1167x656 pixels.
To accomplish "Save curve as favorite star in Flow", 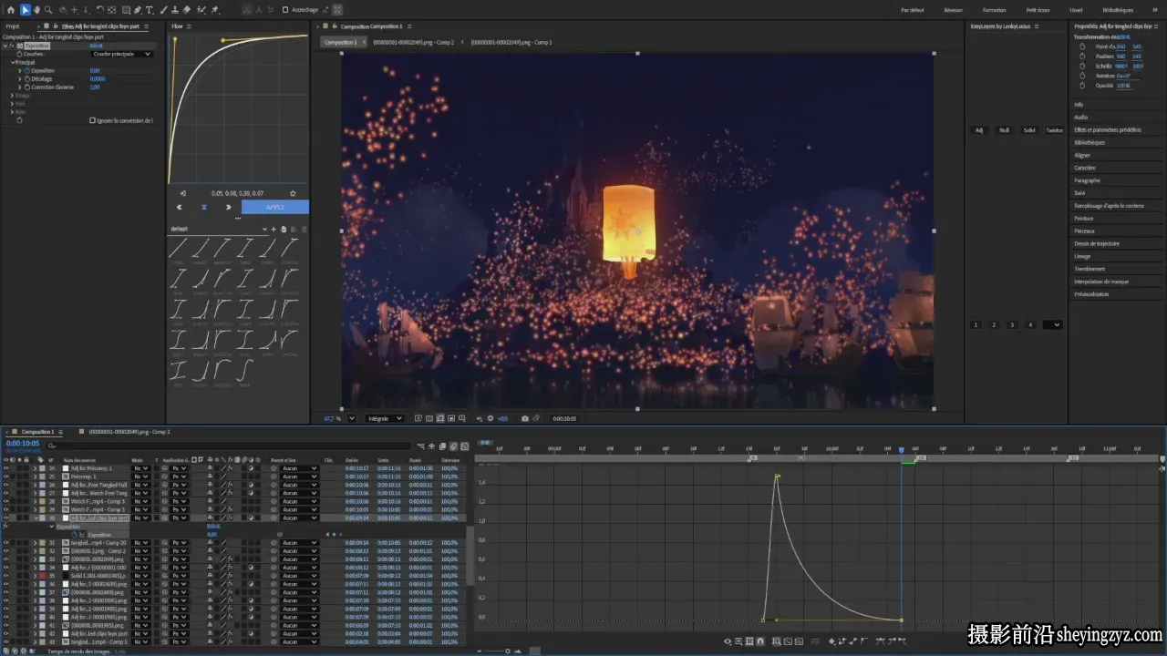I will (x=293, y=193).
